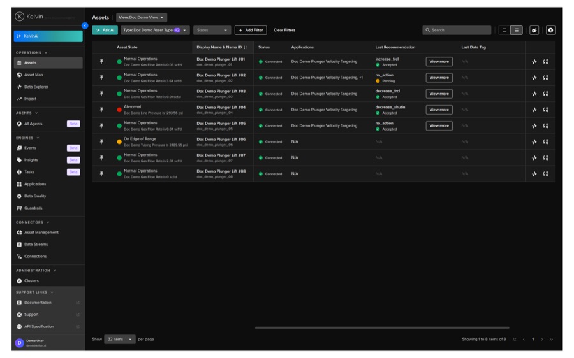Open KelvinAI assistant in sidebar
Image resolution: width=574 pixels, height=358 pixels.
(48, 36)
